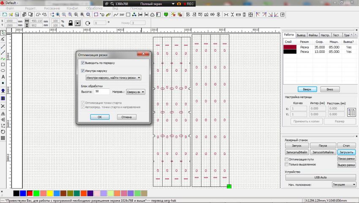Click the Zoom out magnifier icon
Viewport: 359px width, 203px height.
[64, 14]
